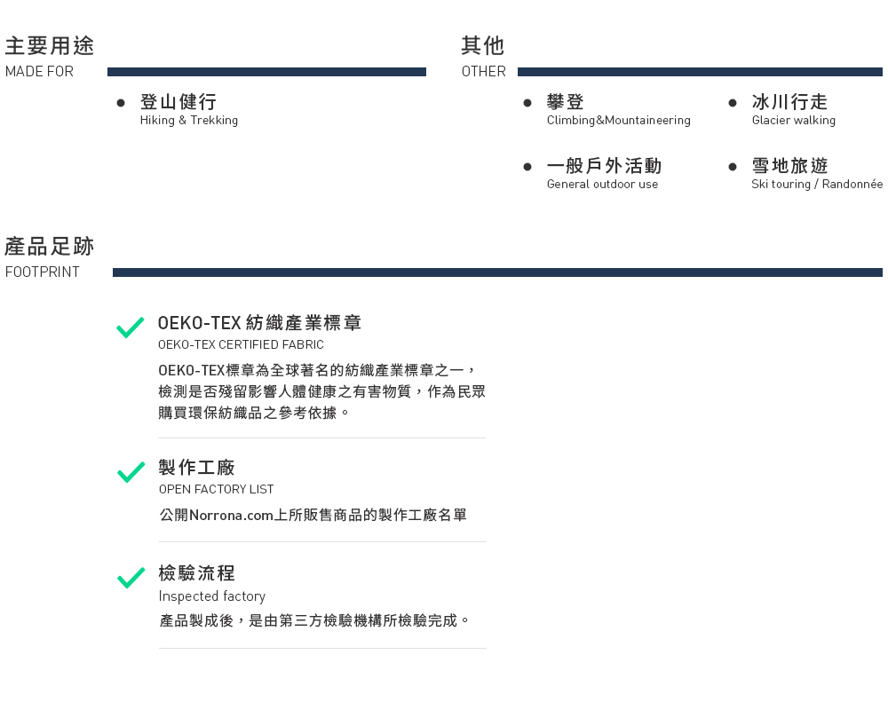Image resolution: width=888 pixels, height=710 pixels.
Task: Open the Inspected factory subtitle
Action: pos(212,596)
